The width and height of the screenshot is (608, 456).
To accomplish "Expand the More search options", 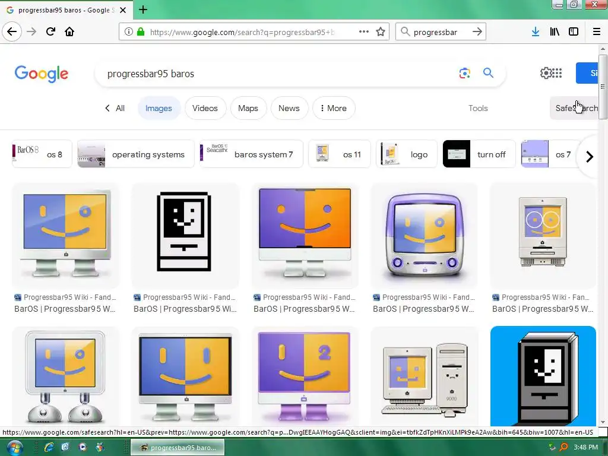I will (334, 108).
